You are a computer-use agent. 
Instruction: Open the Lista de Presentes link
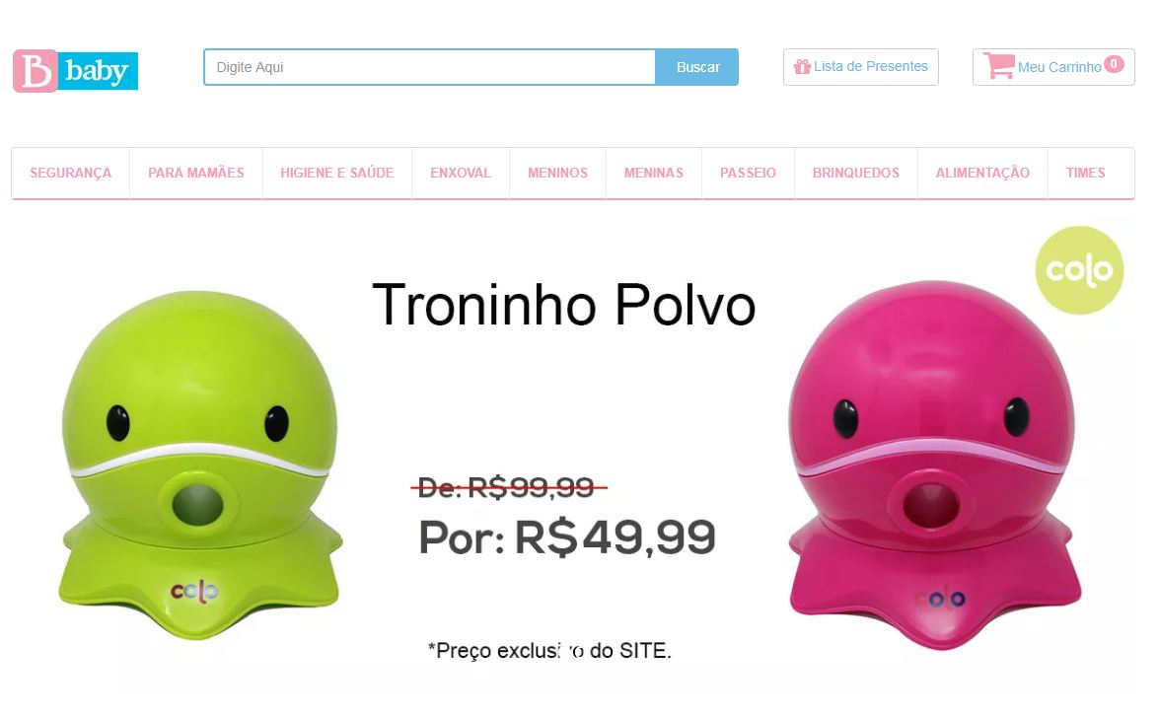click(861, 67)
